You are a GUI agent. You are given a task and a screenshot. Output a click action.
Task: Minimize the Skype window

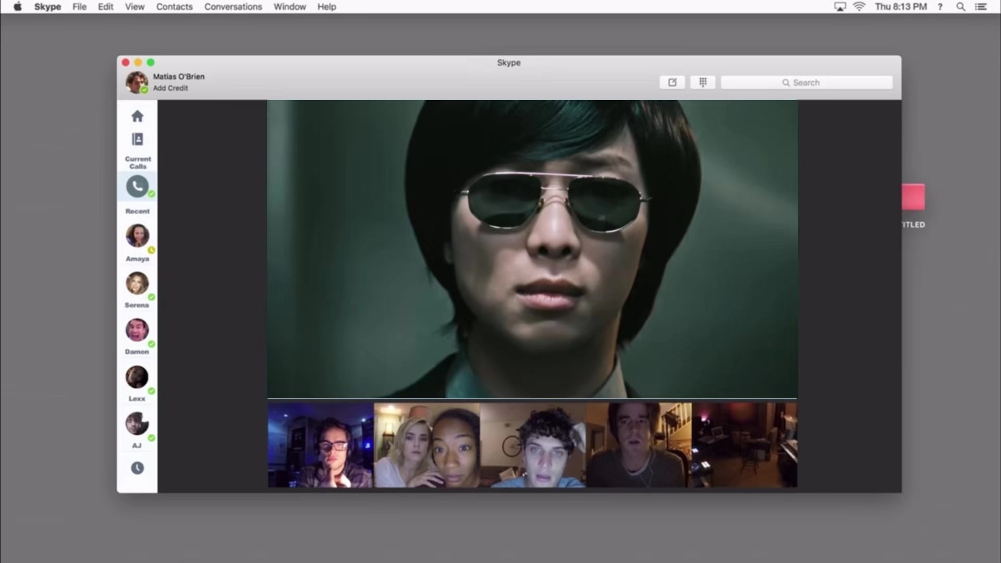pyautogui.click(x=138, y=63)
